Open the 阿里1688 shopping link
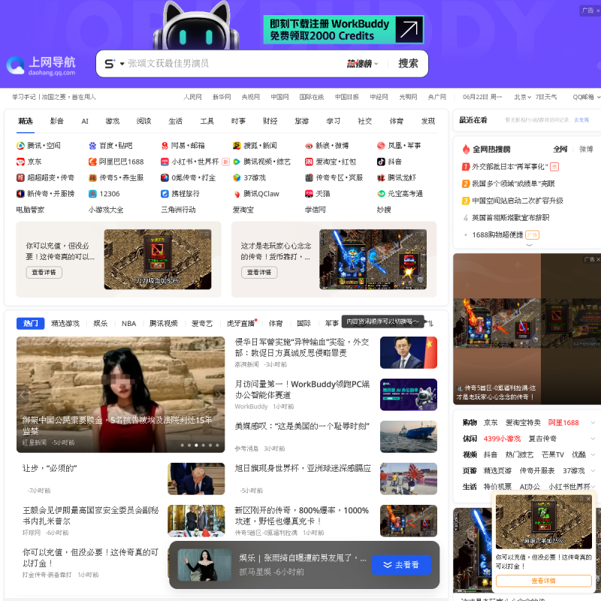The height and width of the screenshot is (601, 601). (x=563, y=422)
